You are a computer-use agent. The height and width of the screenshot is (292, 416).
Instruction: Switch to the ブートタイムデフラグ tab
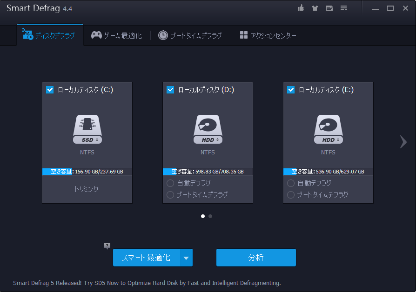point(190,35)
